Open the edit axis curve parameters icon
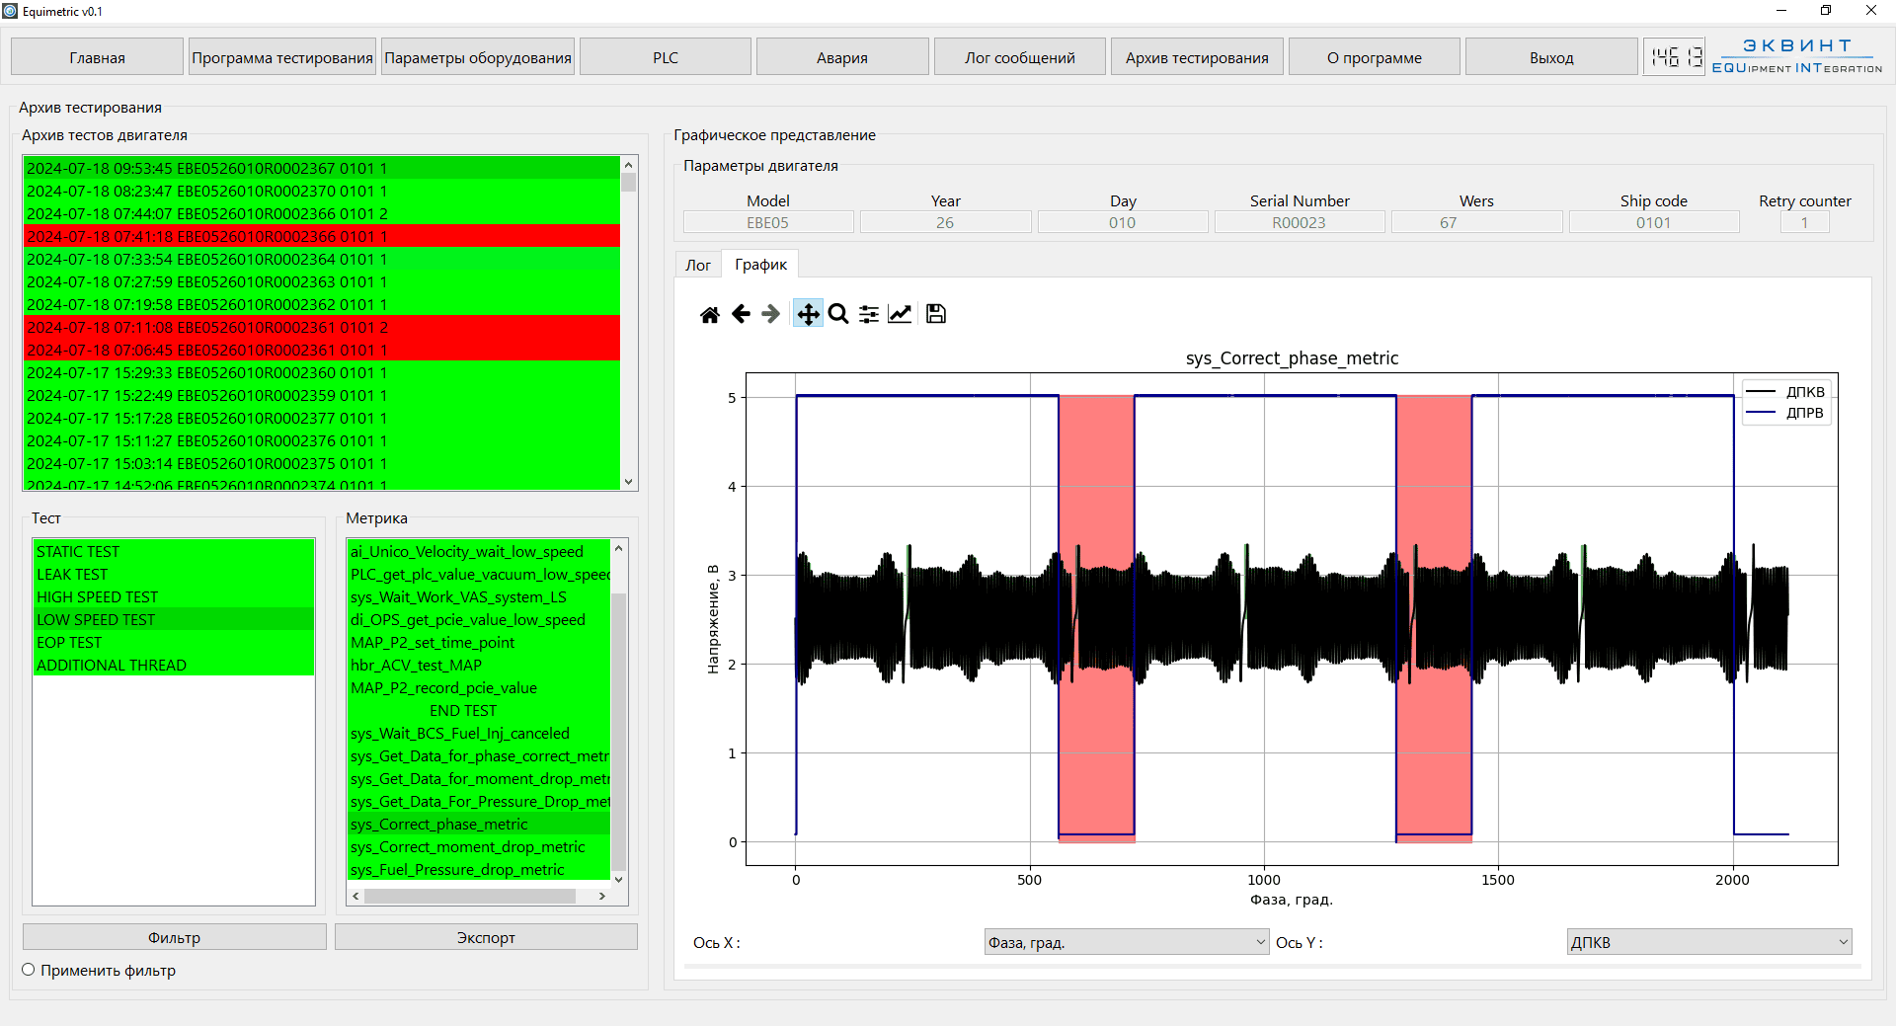This screenshot has width=1896, height=1026. [x=900, y=314]
